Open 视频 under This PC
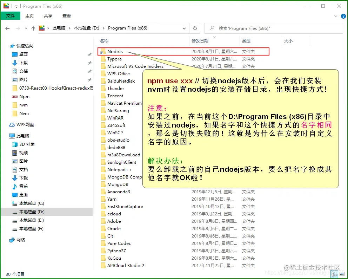 pos(20,153)
